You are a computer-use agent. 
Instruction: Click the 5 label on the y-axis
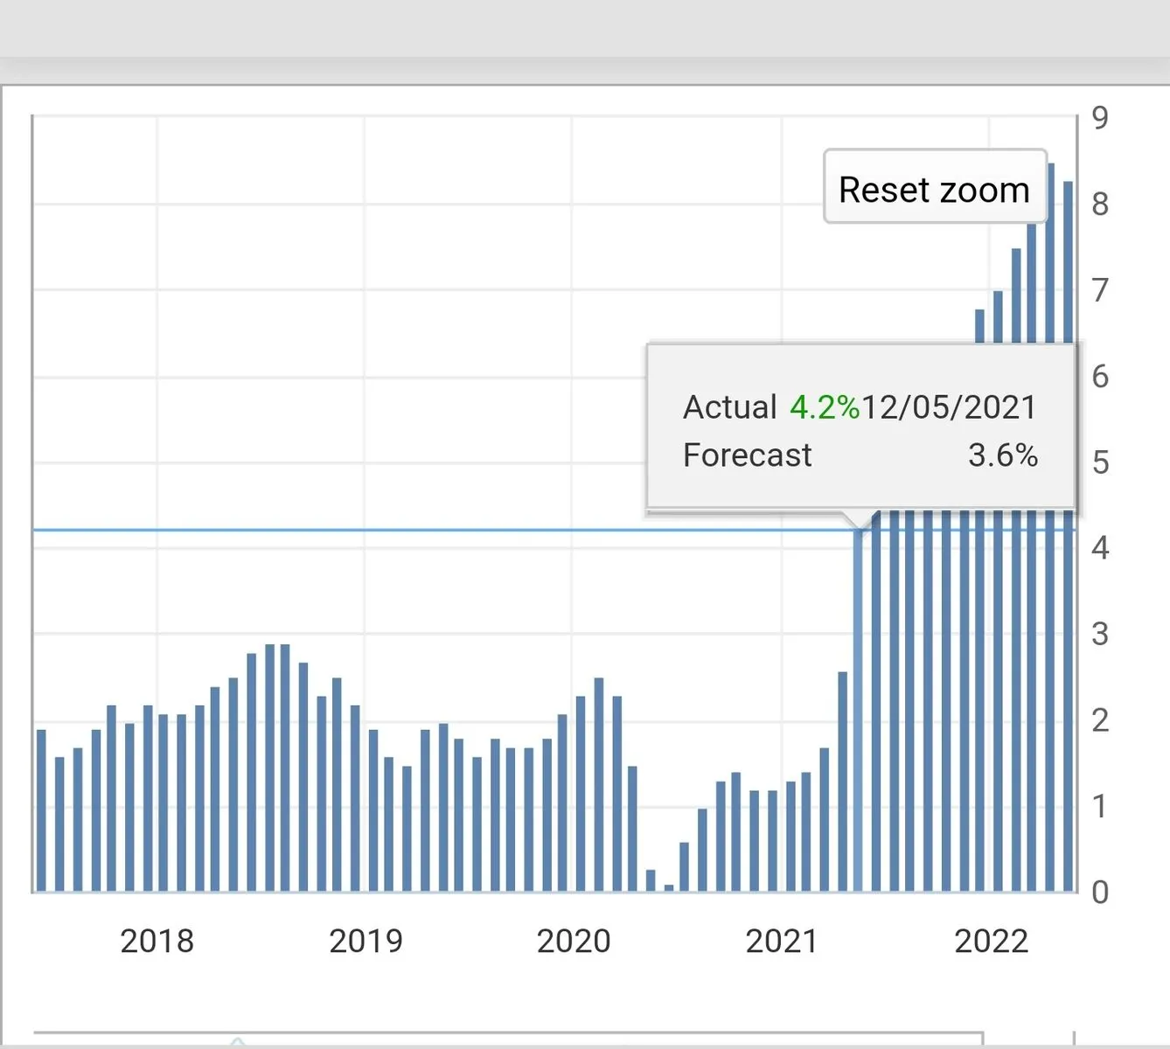pyautogui.click(x=1100, y=462)
